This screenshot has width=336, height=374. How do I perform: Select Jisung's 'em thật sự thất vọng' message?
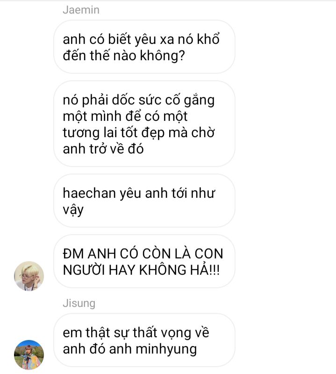pyautogui.click(x=144, y=340)
